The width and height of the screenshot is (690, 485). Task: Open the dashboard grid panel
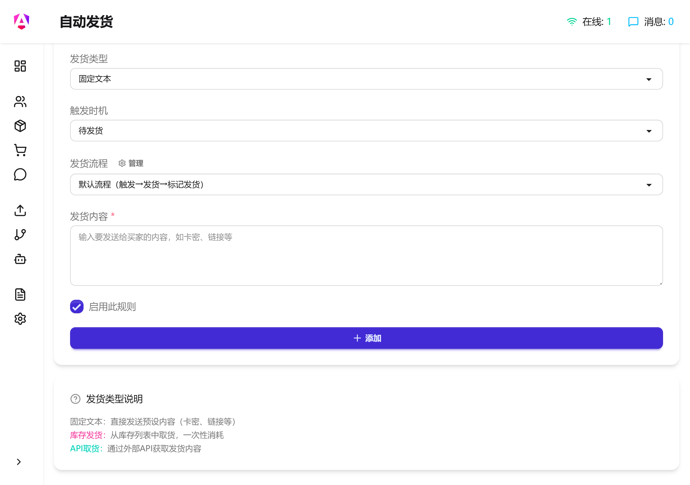(20, 66)
